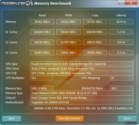139x125 pixels.
Task: Click Motherboard field Gigabyte GA-Z68MA-D2H-B3
Action: (82, 102)
